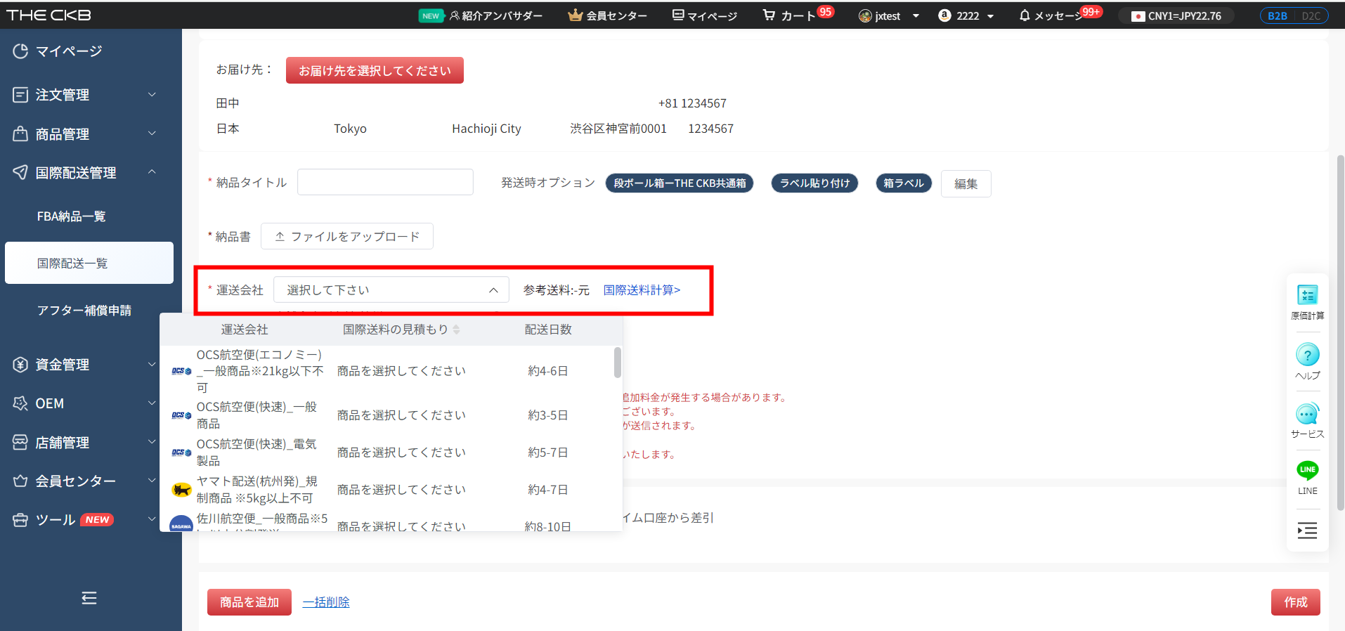1345x631 pixels.
Task: Click 段ボール箱—THE CKB共通箱 option tag
Action: pos(680,183)
